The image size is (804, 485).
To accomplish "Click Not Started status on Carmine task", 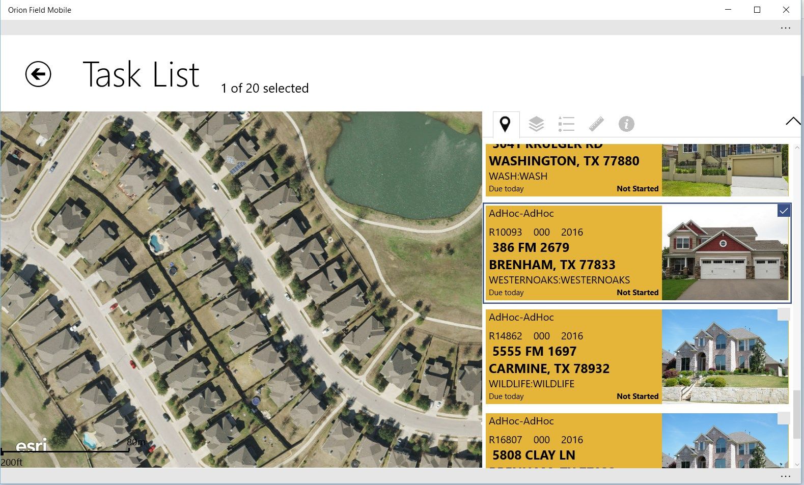I will click(637, 396).
